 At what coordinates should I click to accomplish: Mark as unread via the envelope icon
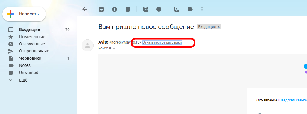tap(146, 9)
